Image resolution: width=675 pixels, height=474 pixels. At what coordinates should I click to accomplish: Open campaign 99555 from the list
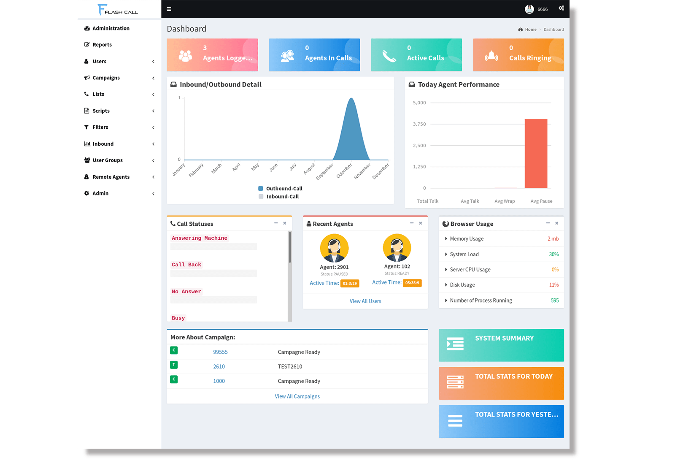220,352
